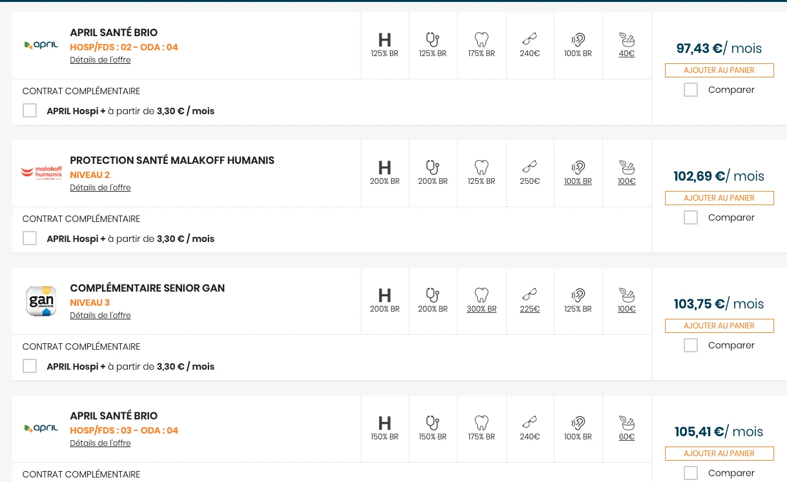Click the hearing ear icon for GAN offer
Image resolution: width=787 pixels, height=482 pixels.
(x=578, y=295)
